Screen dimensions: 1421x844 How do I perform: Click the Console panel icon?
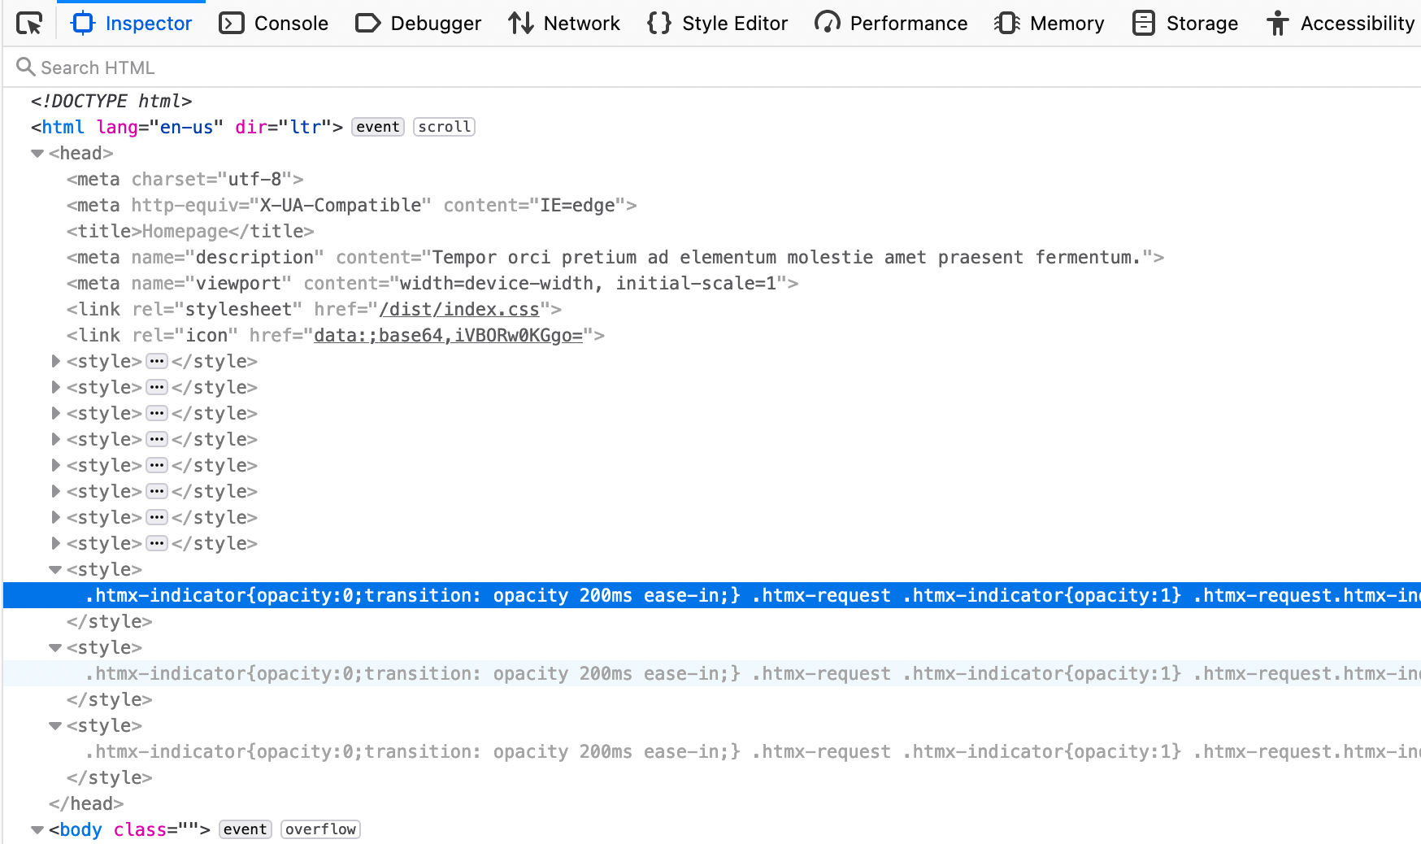tap(231, 24)
